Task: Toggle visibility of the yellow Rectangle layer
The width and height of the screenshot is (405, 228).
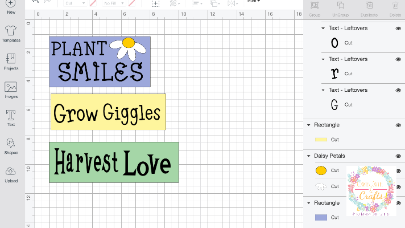Action: tap(398, 125)
